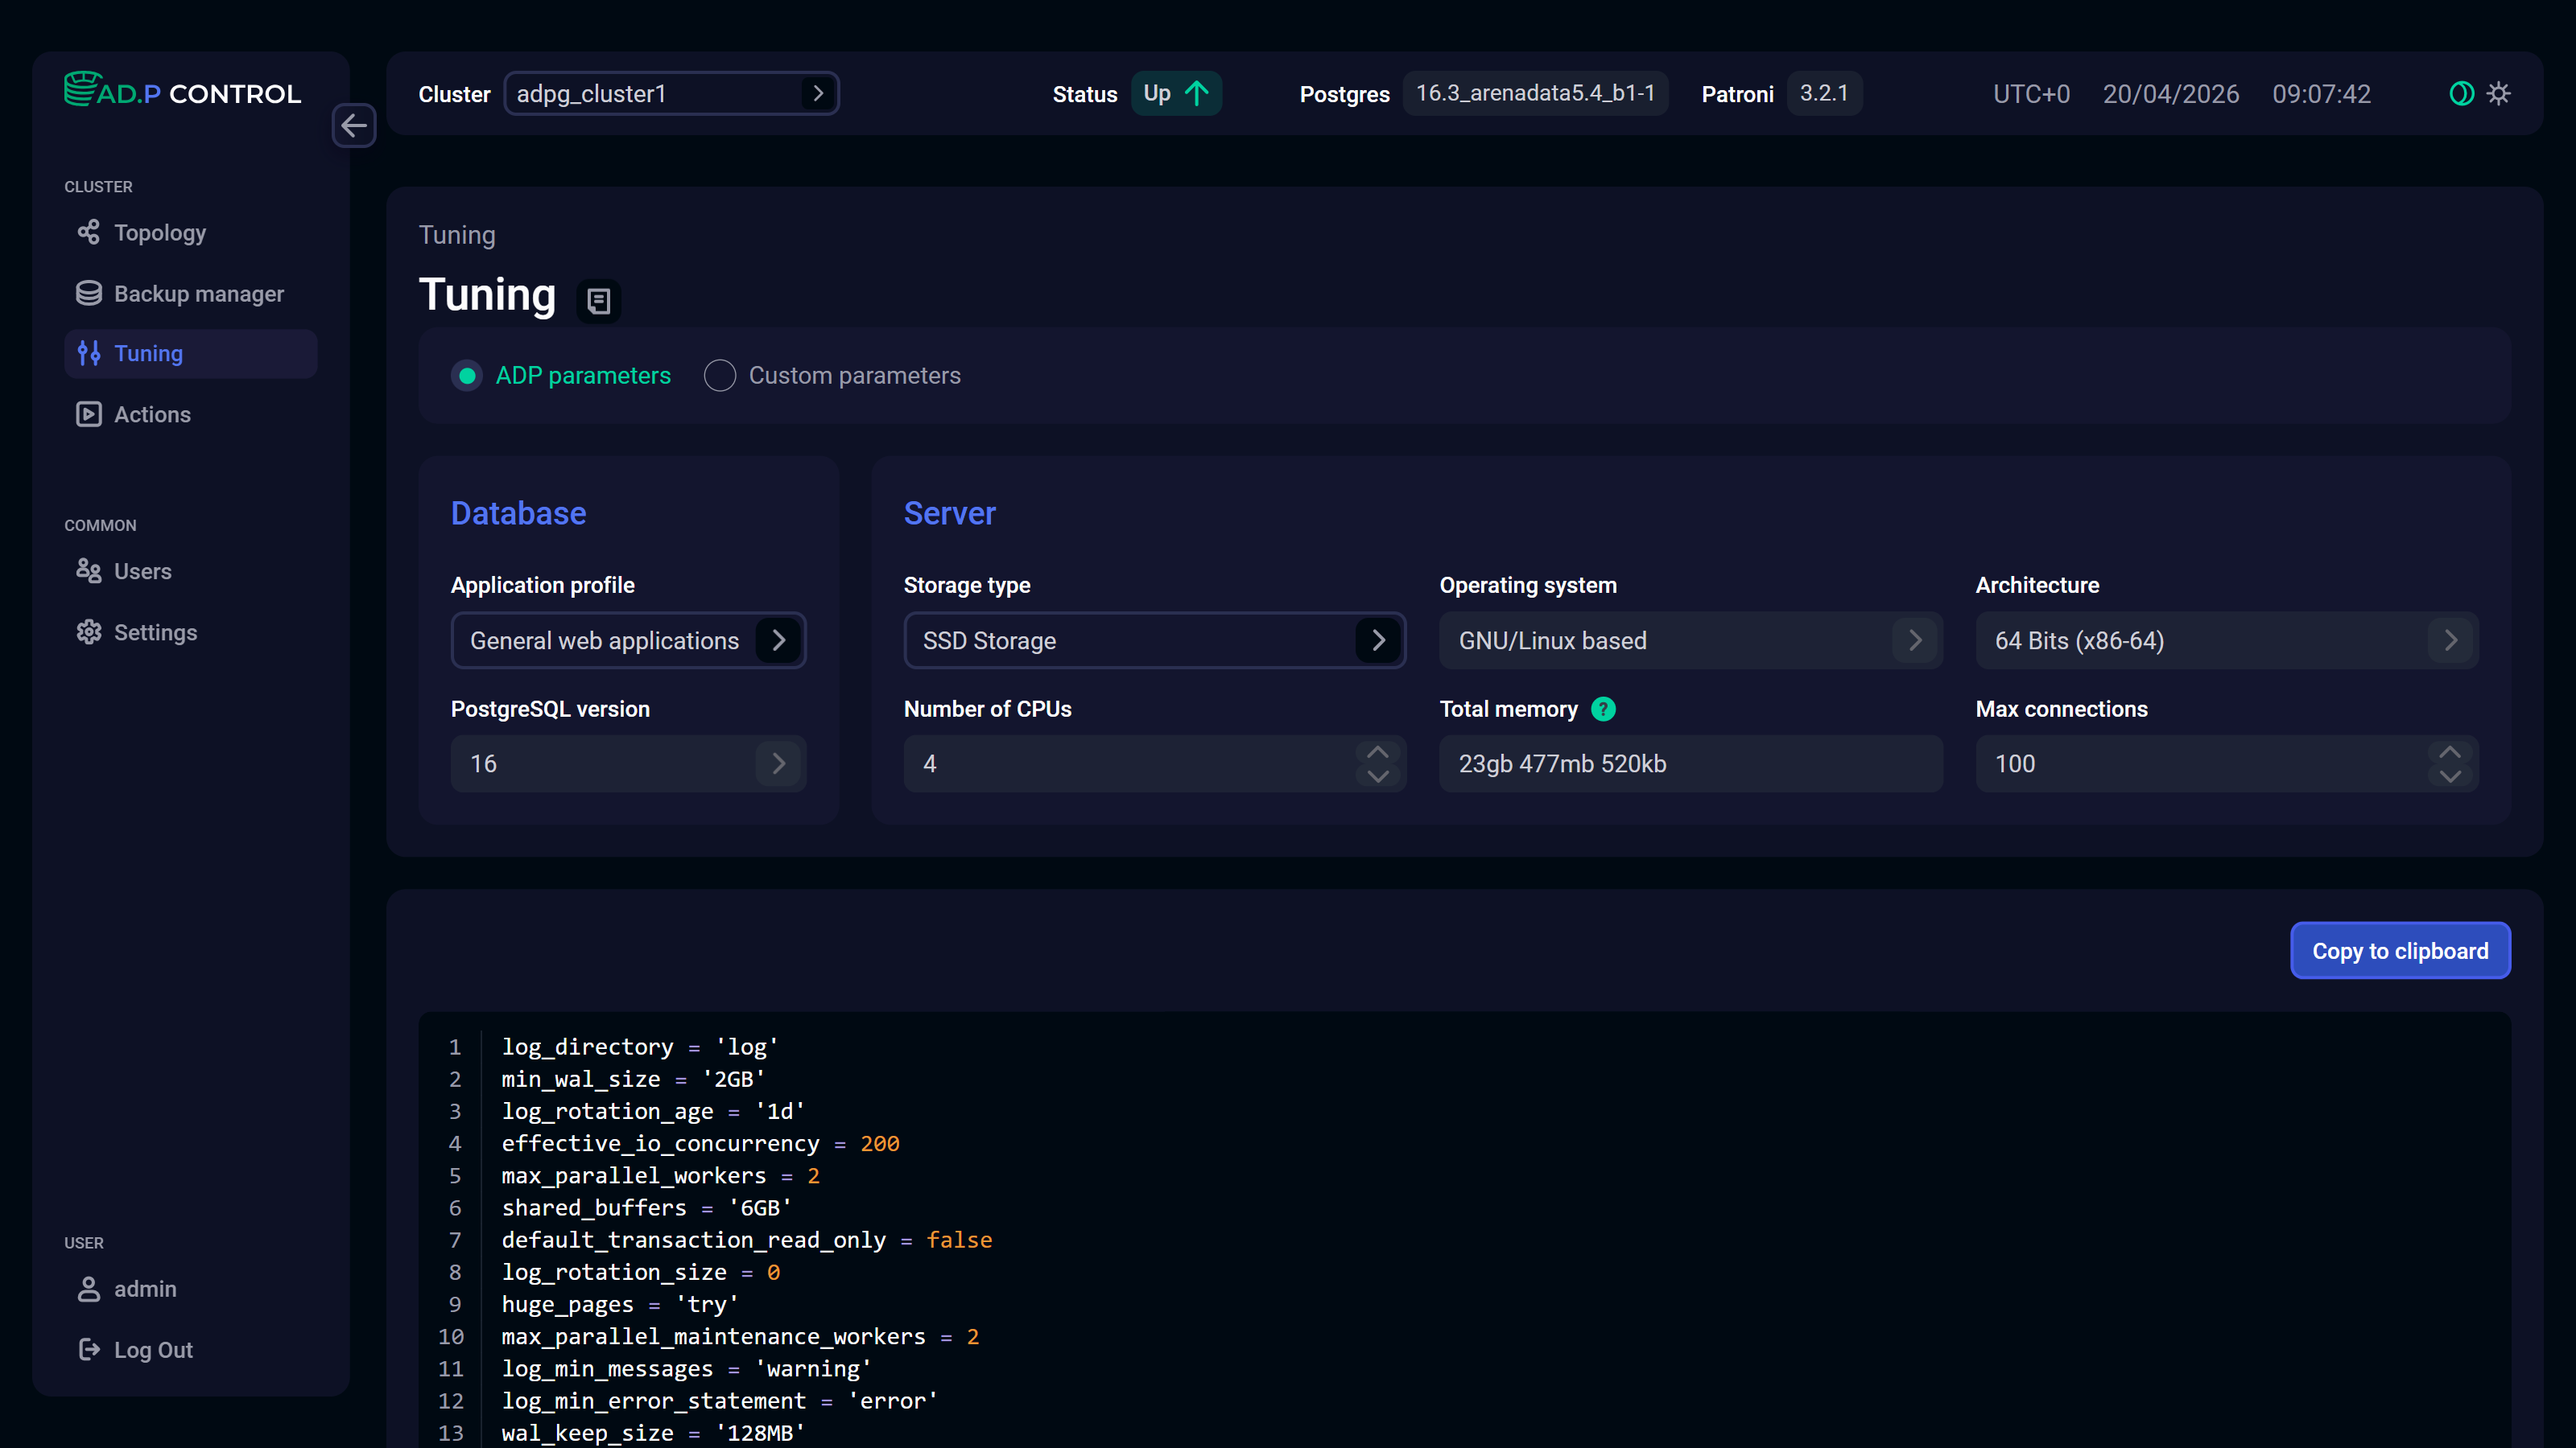
Task: Click the notes icon beside the Tuning title
Action: 598,300
